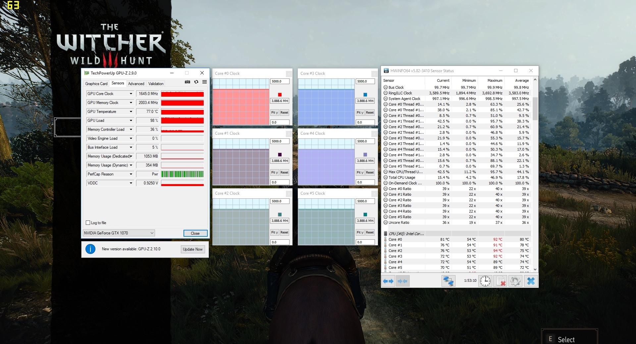Click Fit y in Core #0 Clock
The width and height of the screenshot is (636, 344).
(275, 113)
